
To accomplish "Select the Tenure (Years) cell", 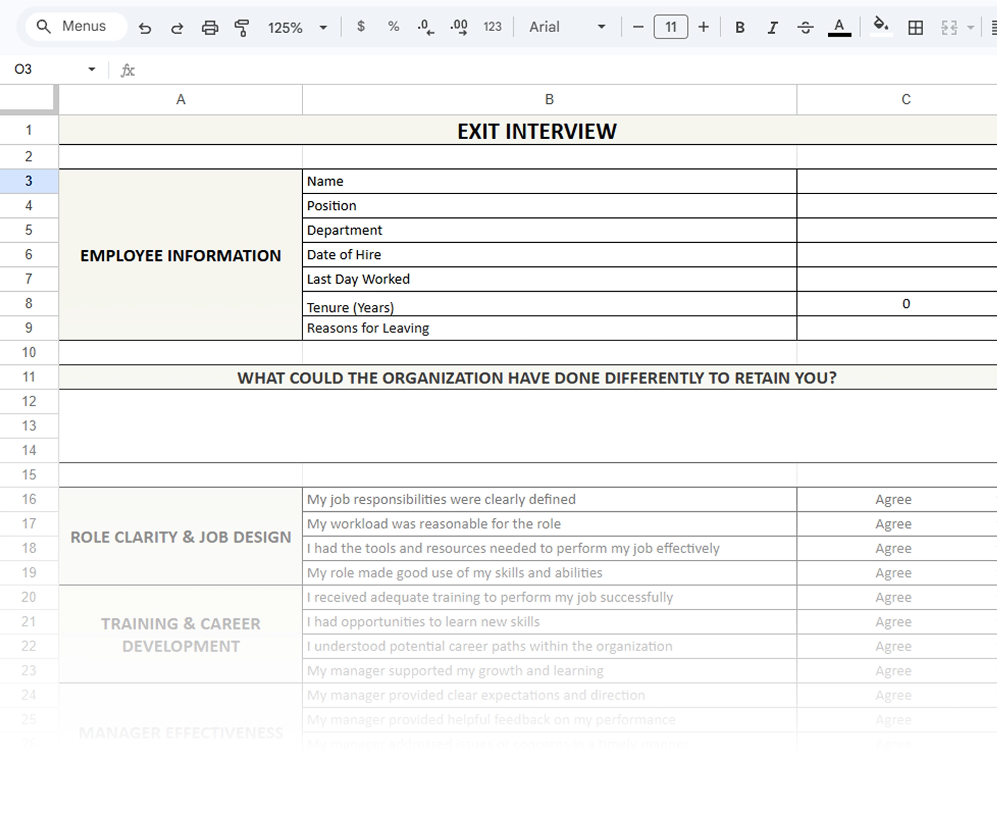I will (549, 304).
